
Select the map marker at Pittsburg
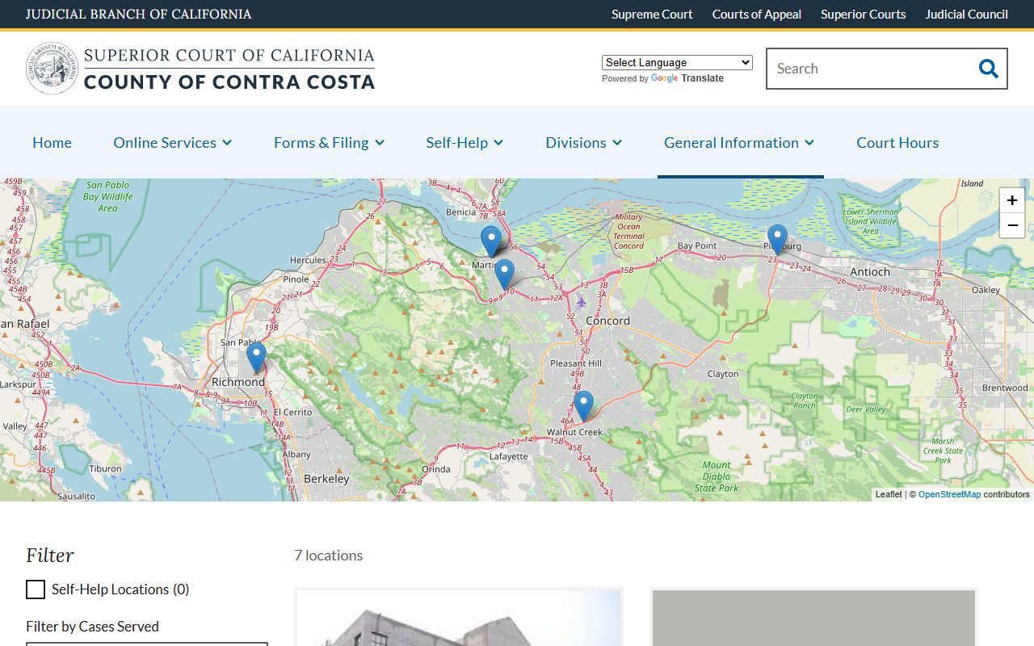pos(777,240)
